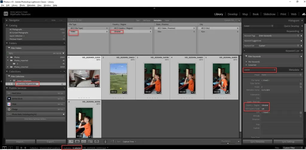This screenshot has height=150, width=306.
Task: Enable the Text filter in Library Filter
Action: tap(138, 20)
